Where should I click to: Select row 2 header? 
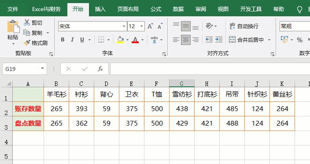(6, 109)
